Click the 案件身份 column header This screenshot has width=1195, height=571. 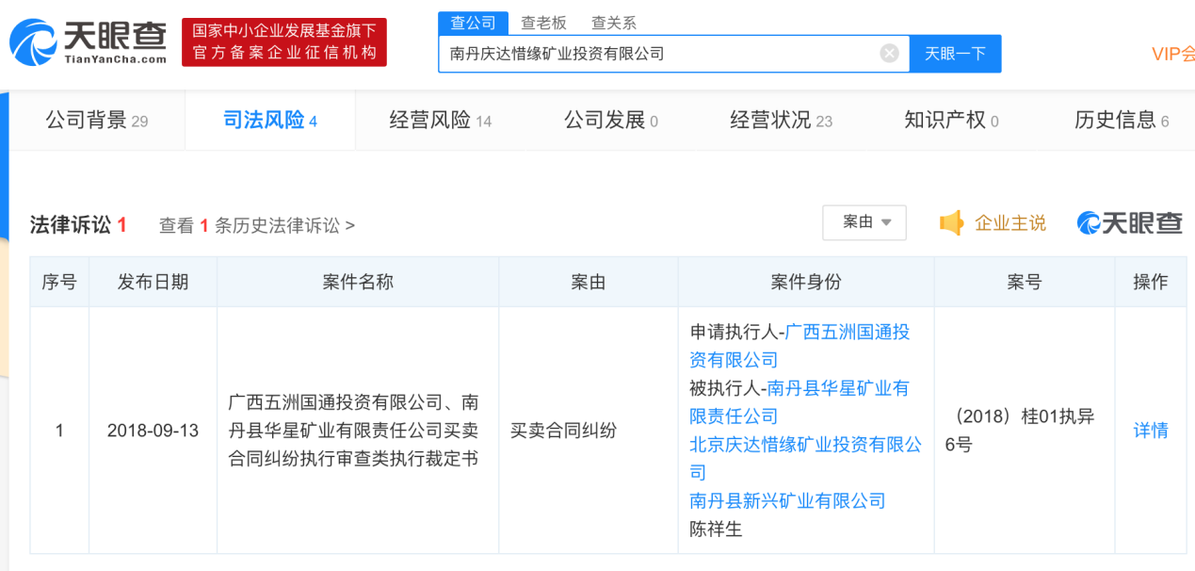[x=806, y=282]
